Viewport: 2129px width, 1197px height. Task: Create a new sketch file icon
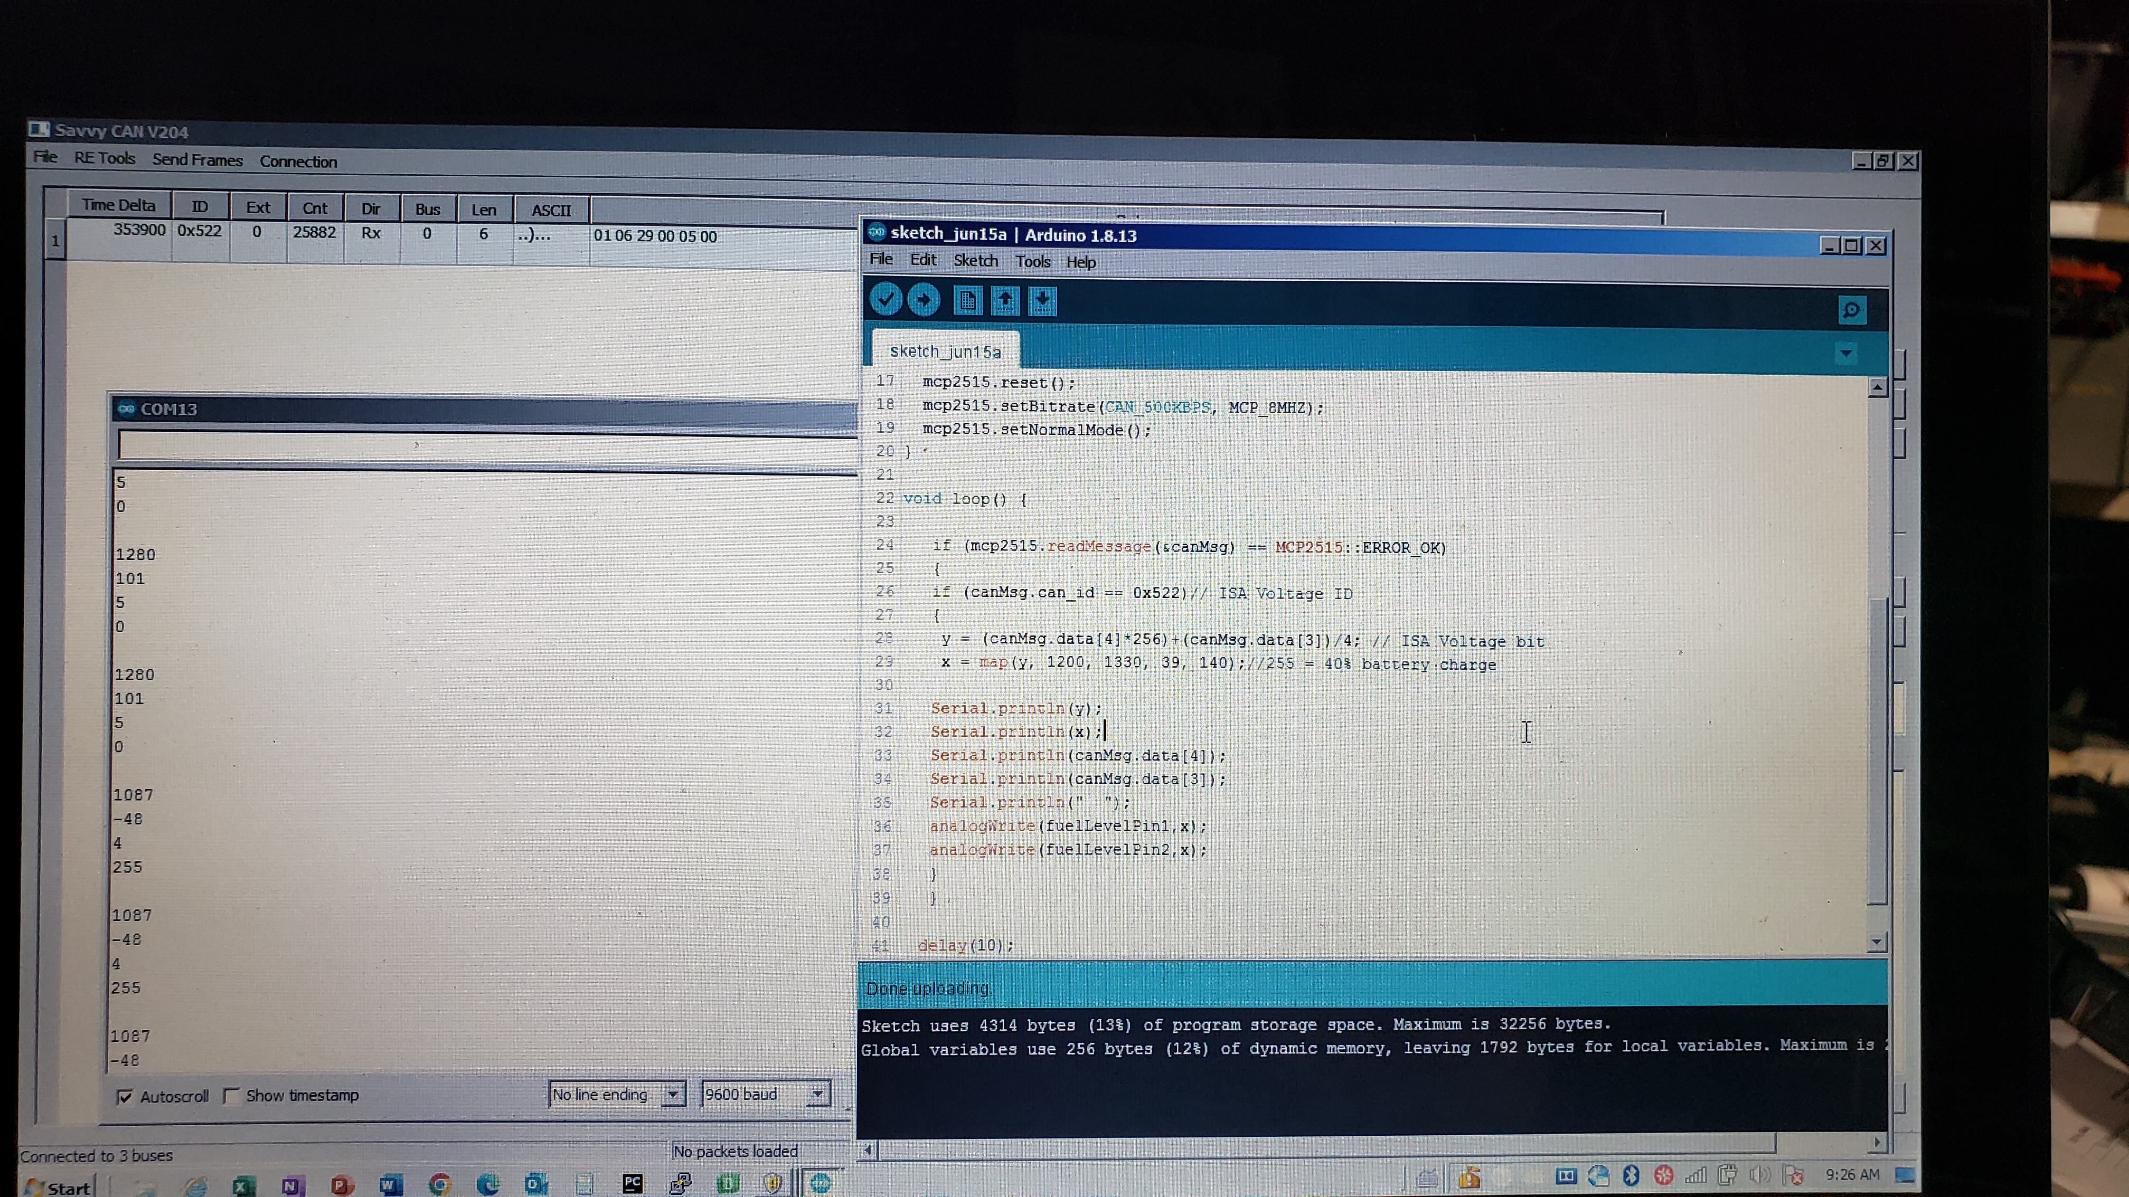click(967, 301)
